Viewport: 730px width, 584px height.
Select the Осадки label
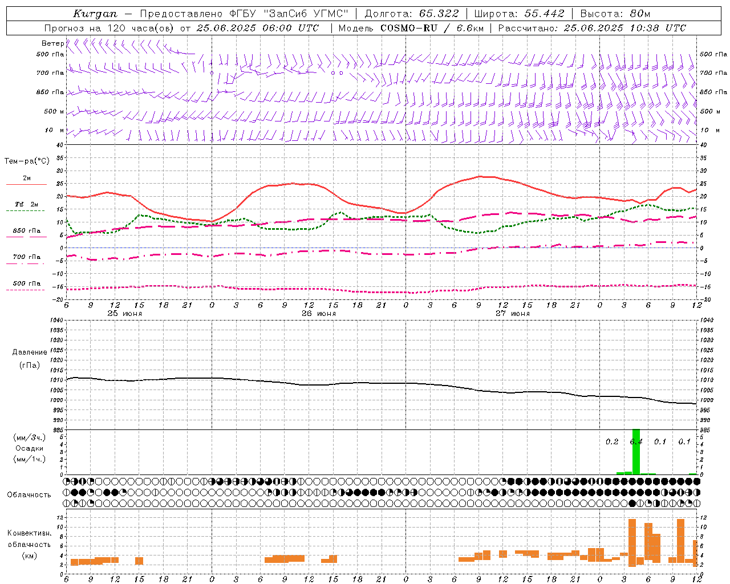(x=29, y=448)
